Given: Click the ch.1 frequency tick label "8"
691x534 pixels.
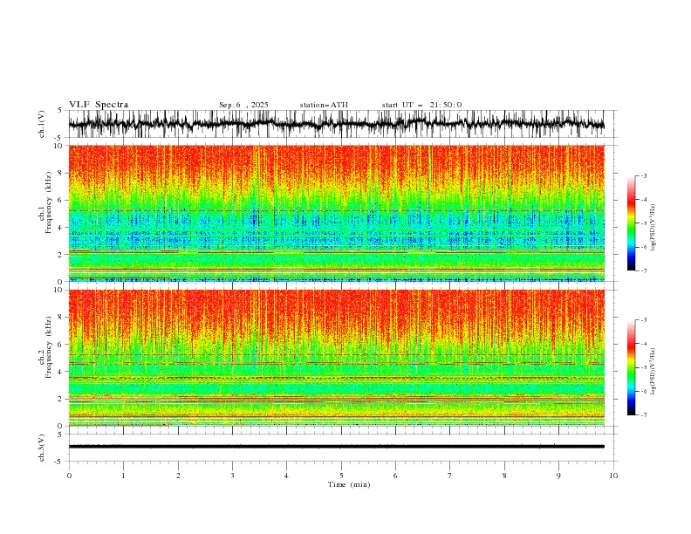Looking at the screenshot, I should point(60,173).
